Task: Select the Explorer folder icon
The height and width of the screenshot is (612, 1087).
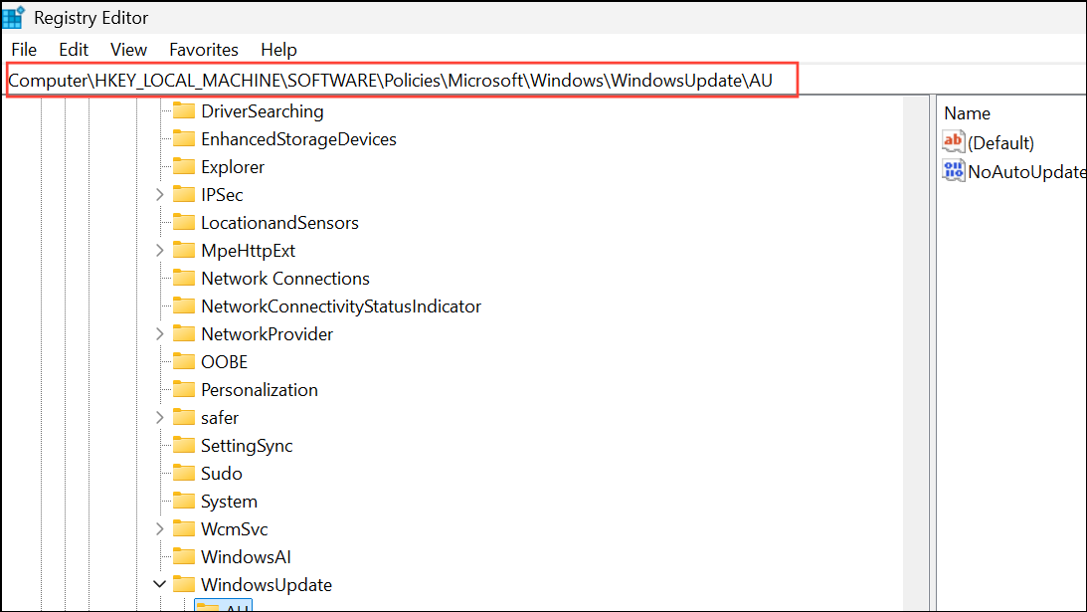Action: [x=183, y=166]
